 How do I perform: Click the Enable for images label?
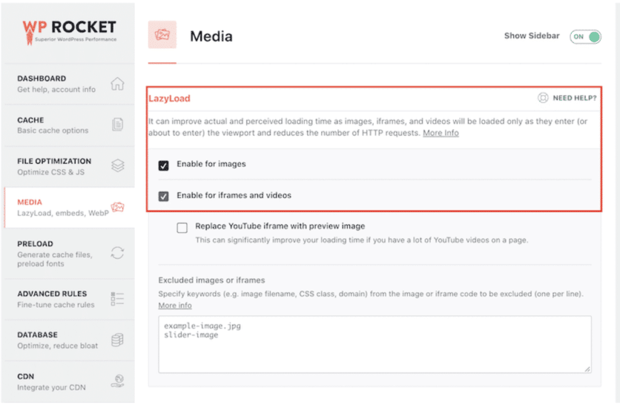pos(211,163)
